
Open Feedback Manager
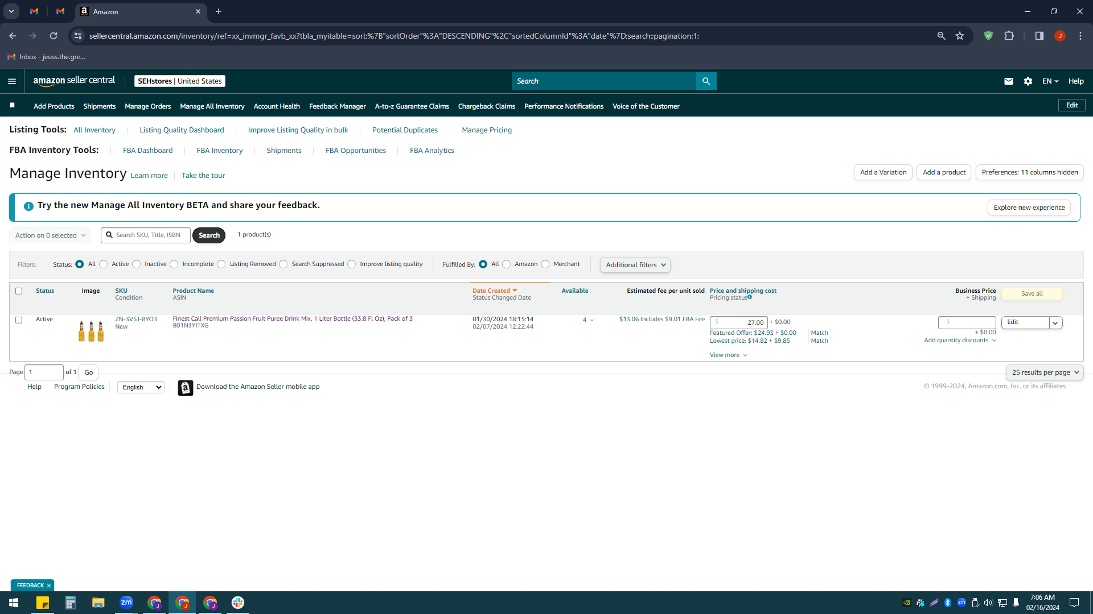pos(338,106)
